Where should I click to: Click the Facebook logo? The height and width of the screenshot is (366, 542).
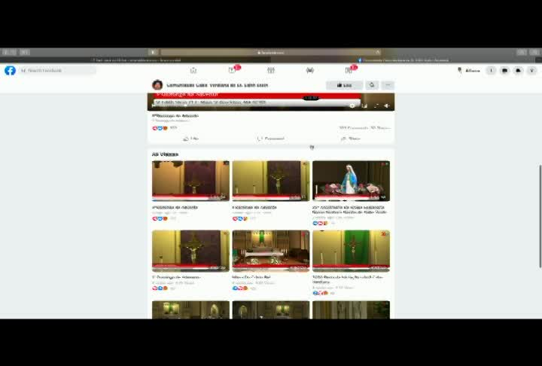[10, 71]
